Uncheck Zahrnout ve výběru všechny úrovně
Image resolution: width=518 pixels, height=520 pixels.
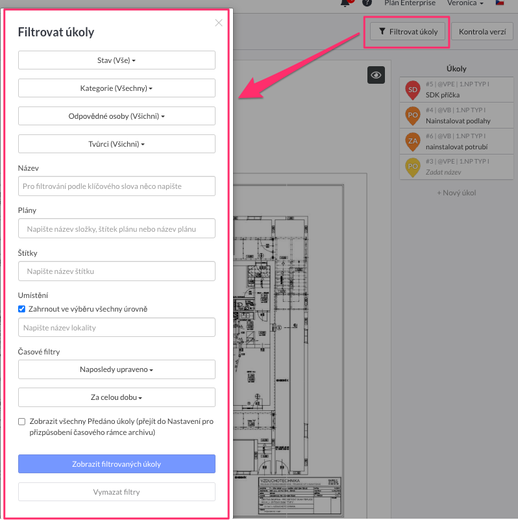(22, 309)
